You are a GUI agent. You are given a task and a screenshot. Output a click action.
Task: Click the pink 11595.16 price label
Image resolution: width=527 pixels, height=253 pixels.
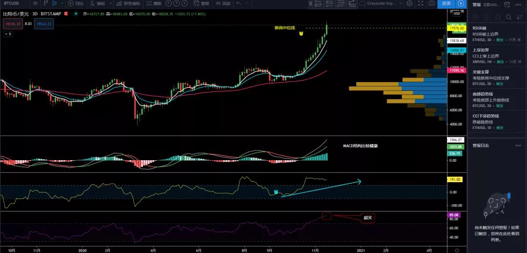456,71
